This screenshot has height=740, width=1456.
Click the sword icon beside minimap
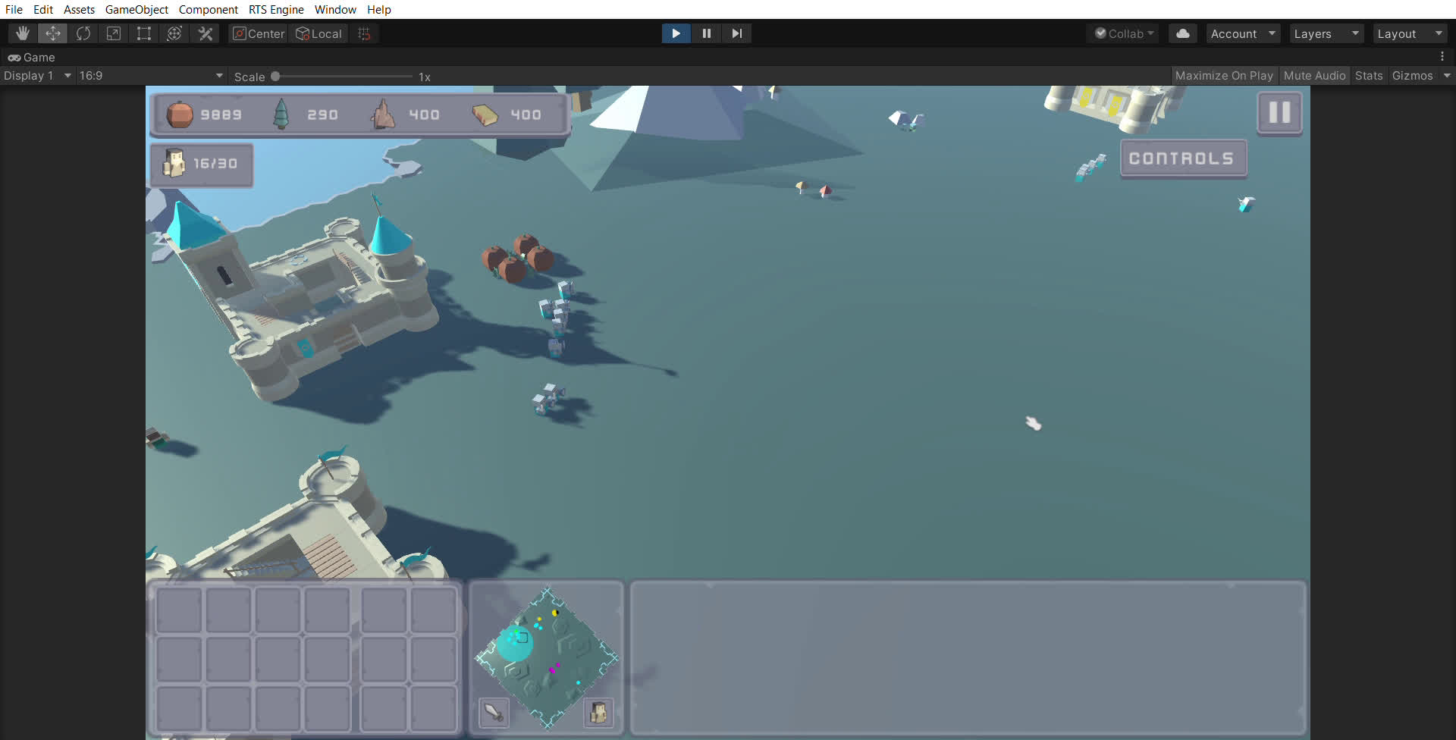(x=494, y=713)
